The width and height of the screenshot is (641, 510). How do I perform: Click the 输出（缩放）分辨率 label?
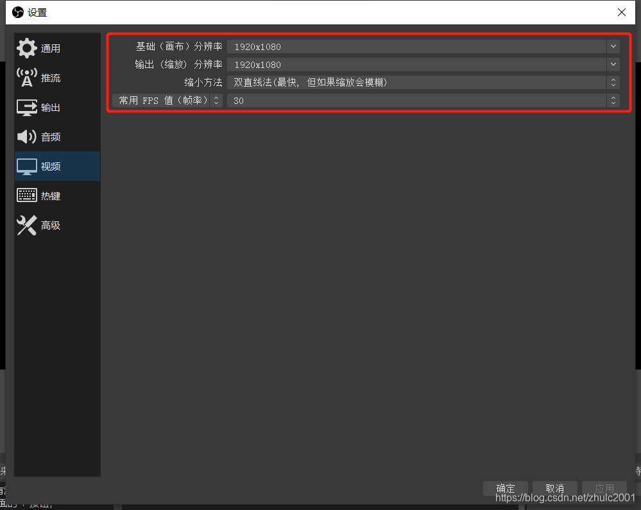click(x=178, y=65)
